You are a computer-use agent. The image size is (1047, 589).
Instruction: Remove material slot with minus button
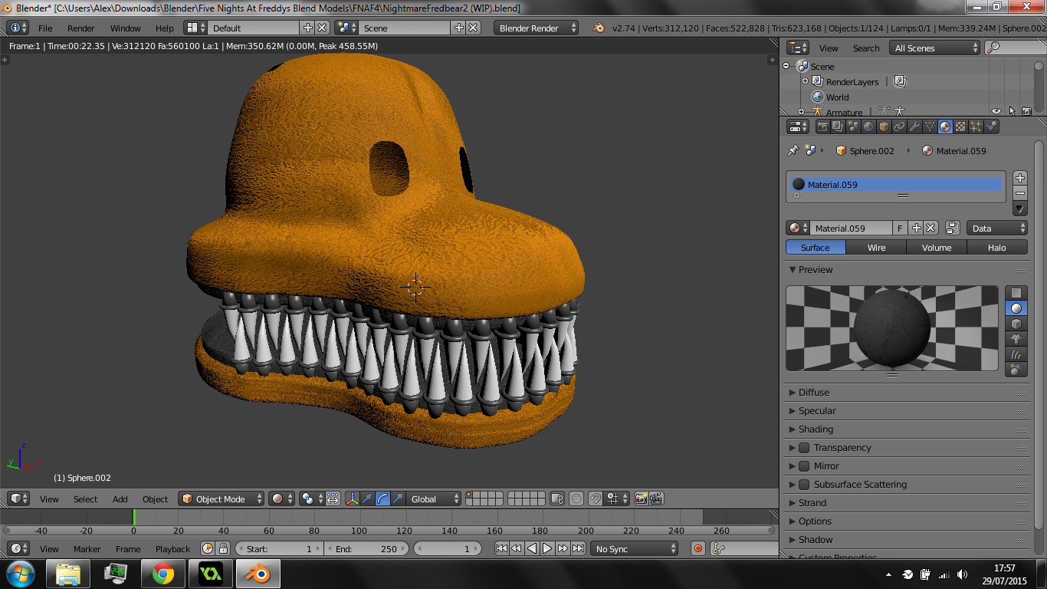(x=1020, y=193)
